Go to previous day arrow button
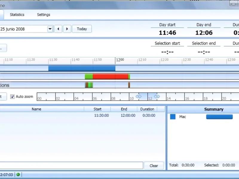Screen dimensions: 239x179 [x=58, y=29]
